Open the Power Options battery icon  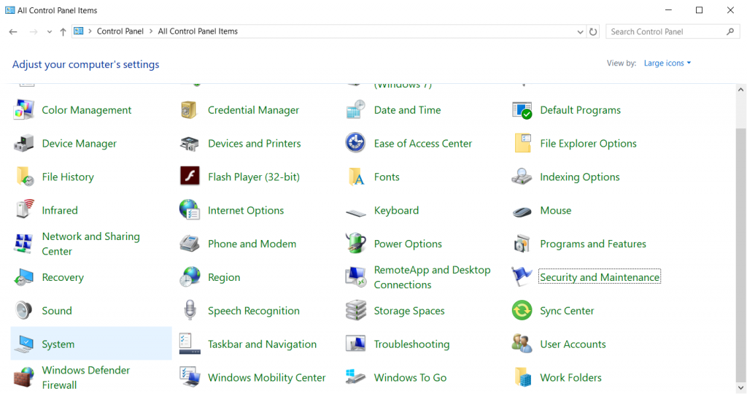(x=355, y=243)
